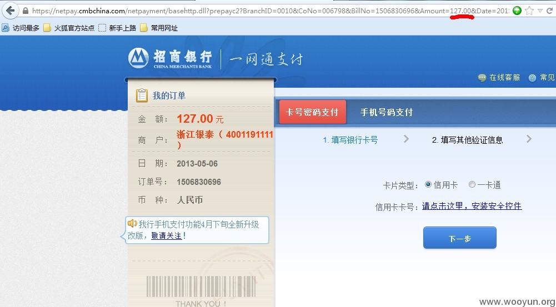Image resolution: width=556 pixels, height=307 pixels.
Task: Click the 下一步 button
Action: click(459, 238)
